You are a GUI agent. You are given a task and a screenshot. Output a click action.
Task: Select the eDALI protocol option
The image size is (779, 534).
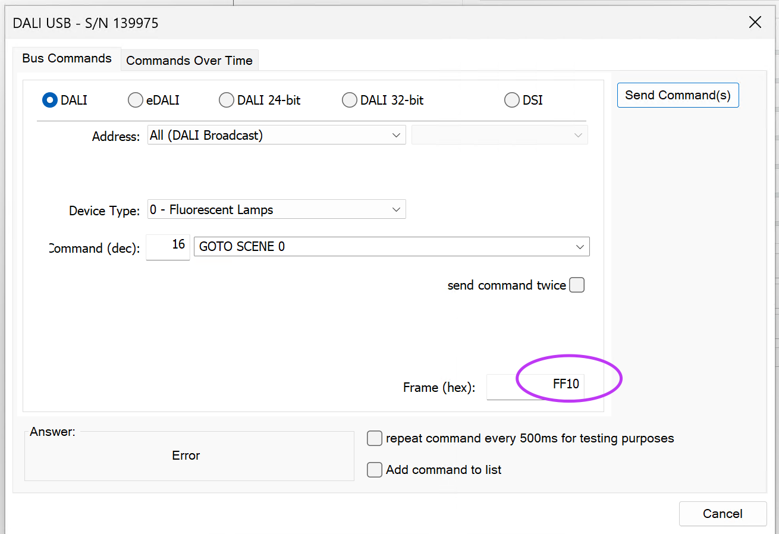tap(136, 100)
